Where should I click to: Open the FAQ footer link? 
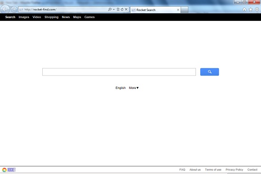(x=182, y=170)
